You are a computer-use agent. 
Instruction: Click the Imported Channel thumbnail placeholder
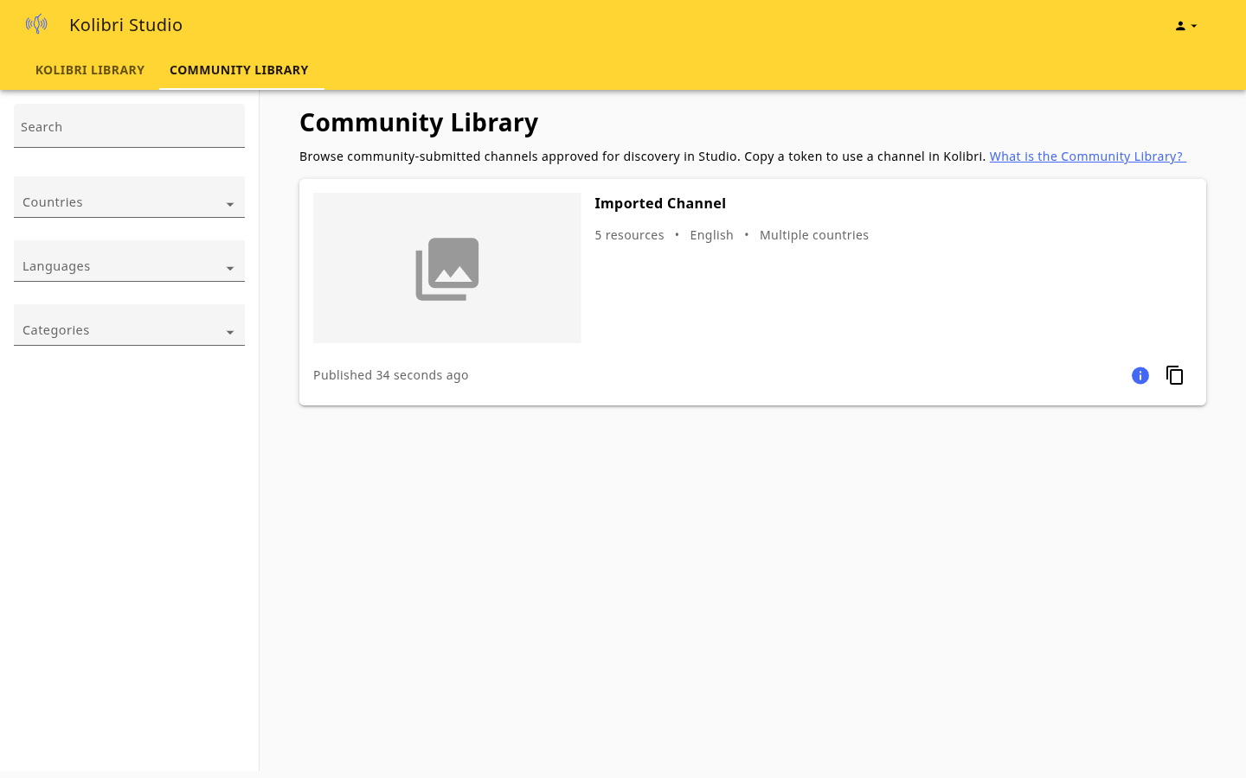(447, 268)
